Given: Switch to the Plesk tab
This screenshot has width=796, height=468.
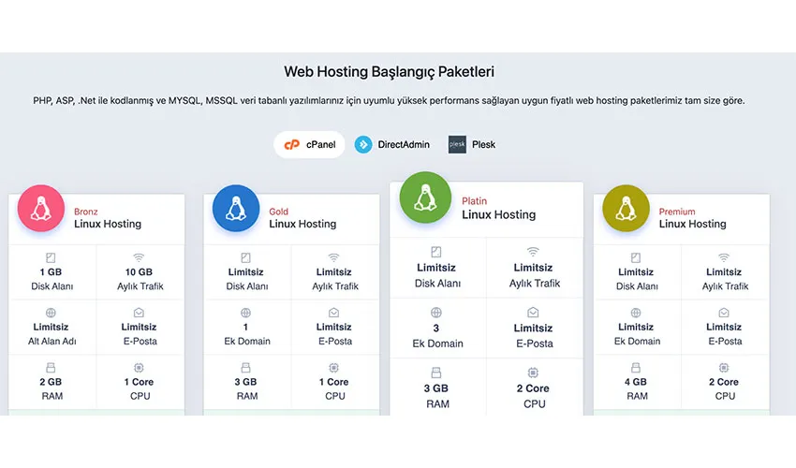Looking at the screenshot, I should click(472, 144).
